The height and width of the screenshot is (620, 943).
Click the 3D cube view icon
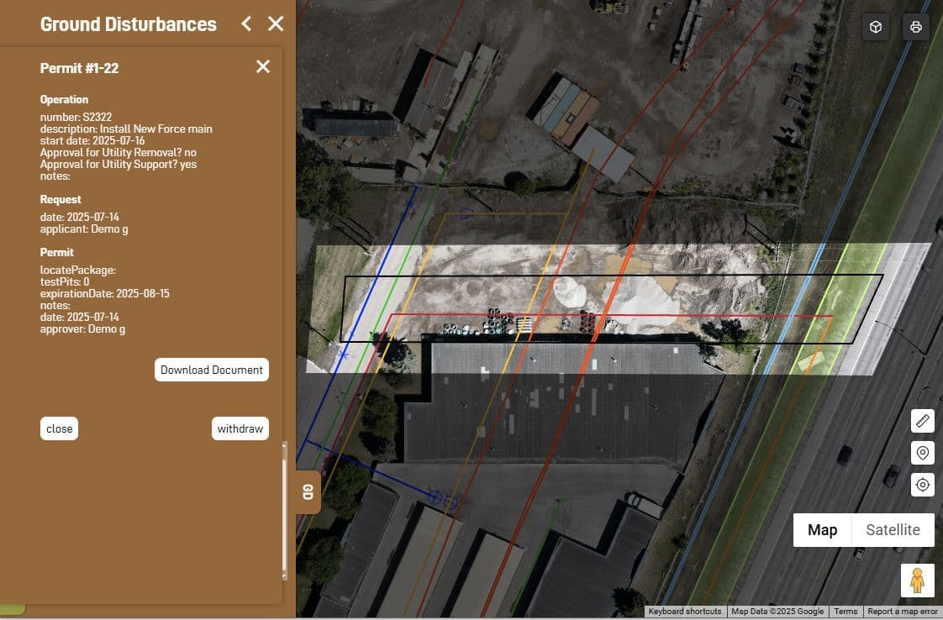(876, 27)
